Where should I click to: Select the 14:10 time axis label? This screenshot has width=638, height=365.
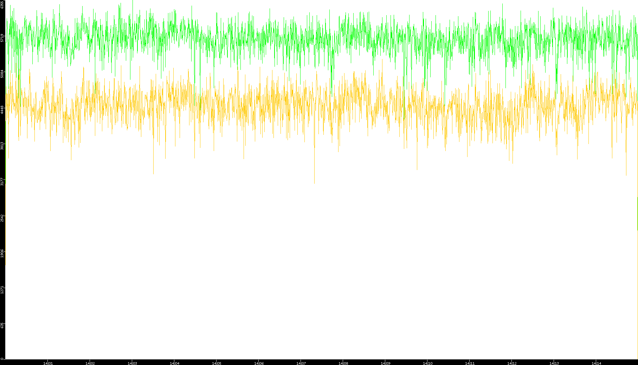[427, 363]
